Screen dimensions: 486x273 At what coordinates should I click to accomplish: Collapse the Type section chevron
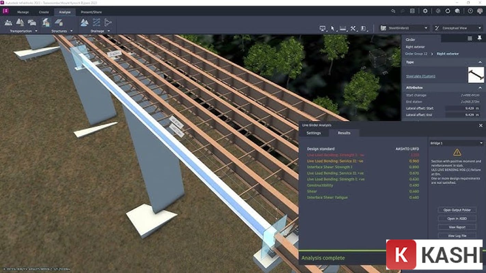[x=480, y=62]
